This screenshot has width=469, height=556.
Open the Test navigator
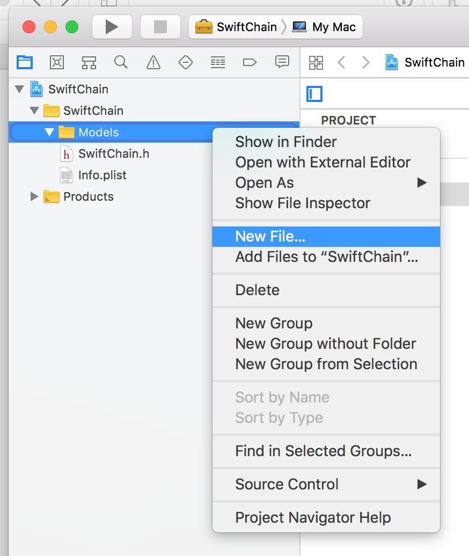pos(186,63)
